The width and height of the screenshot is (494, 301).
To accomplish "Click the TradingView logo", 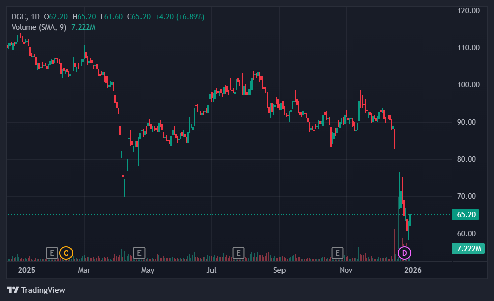I will [x=36, y=290].
